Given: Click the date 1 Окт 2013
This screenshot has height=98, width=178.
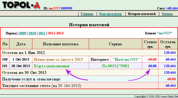Looking at the screenshot, I should [21, 59].
